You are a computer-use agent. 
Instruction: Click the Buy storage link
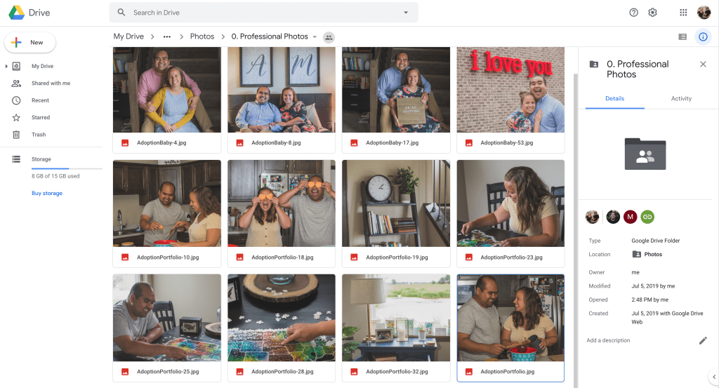point(47,193)
